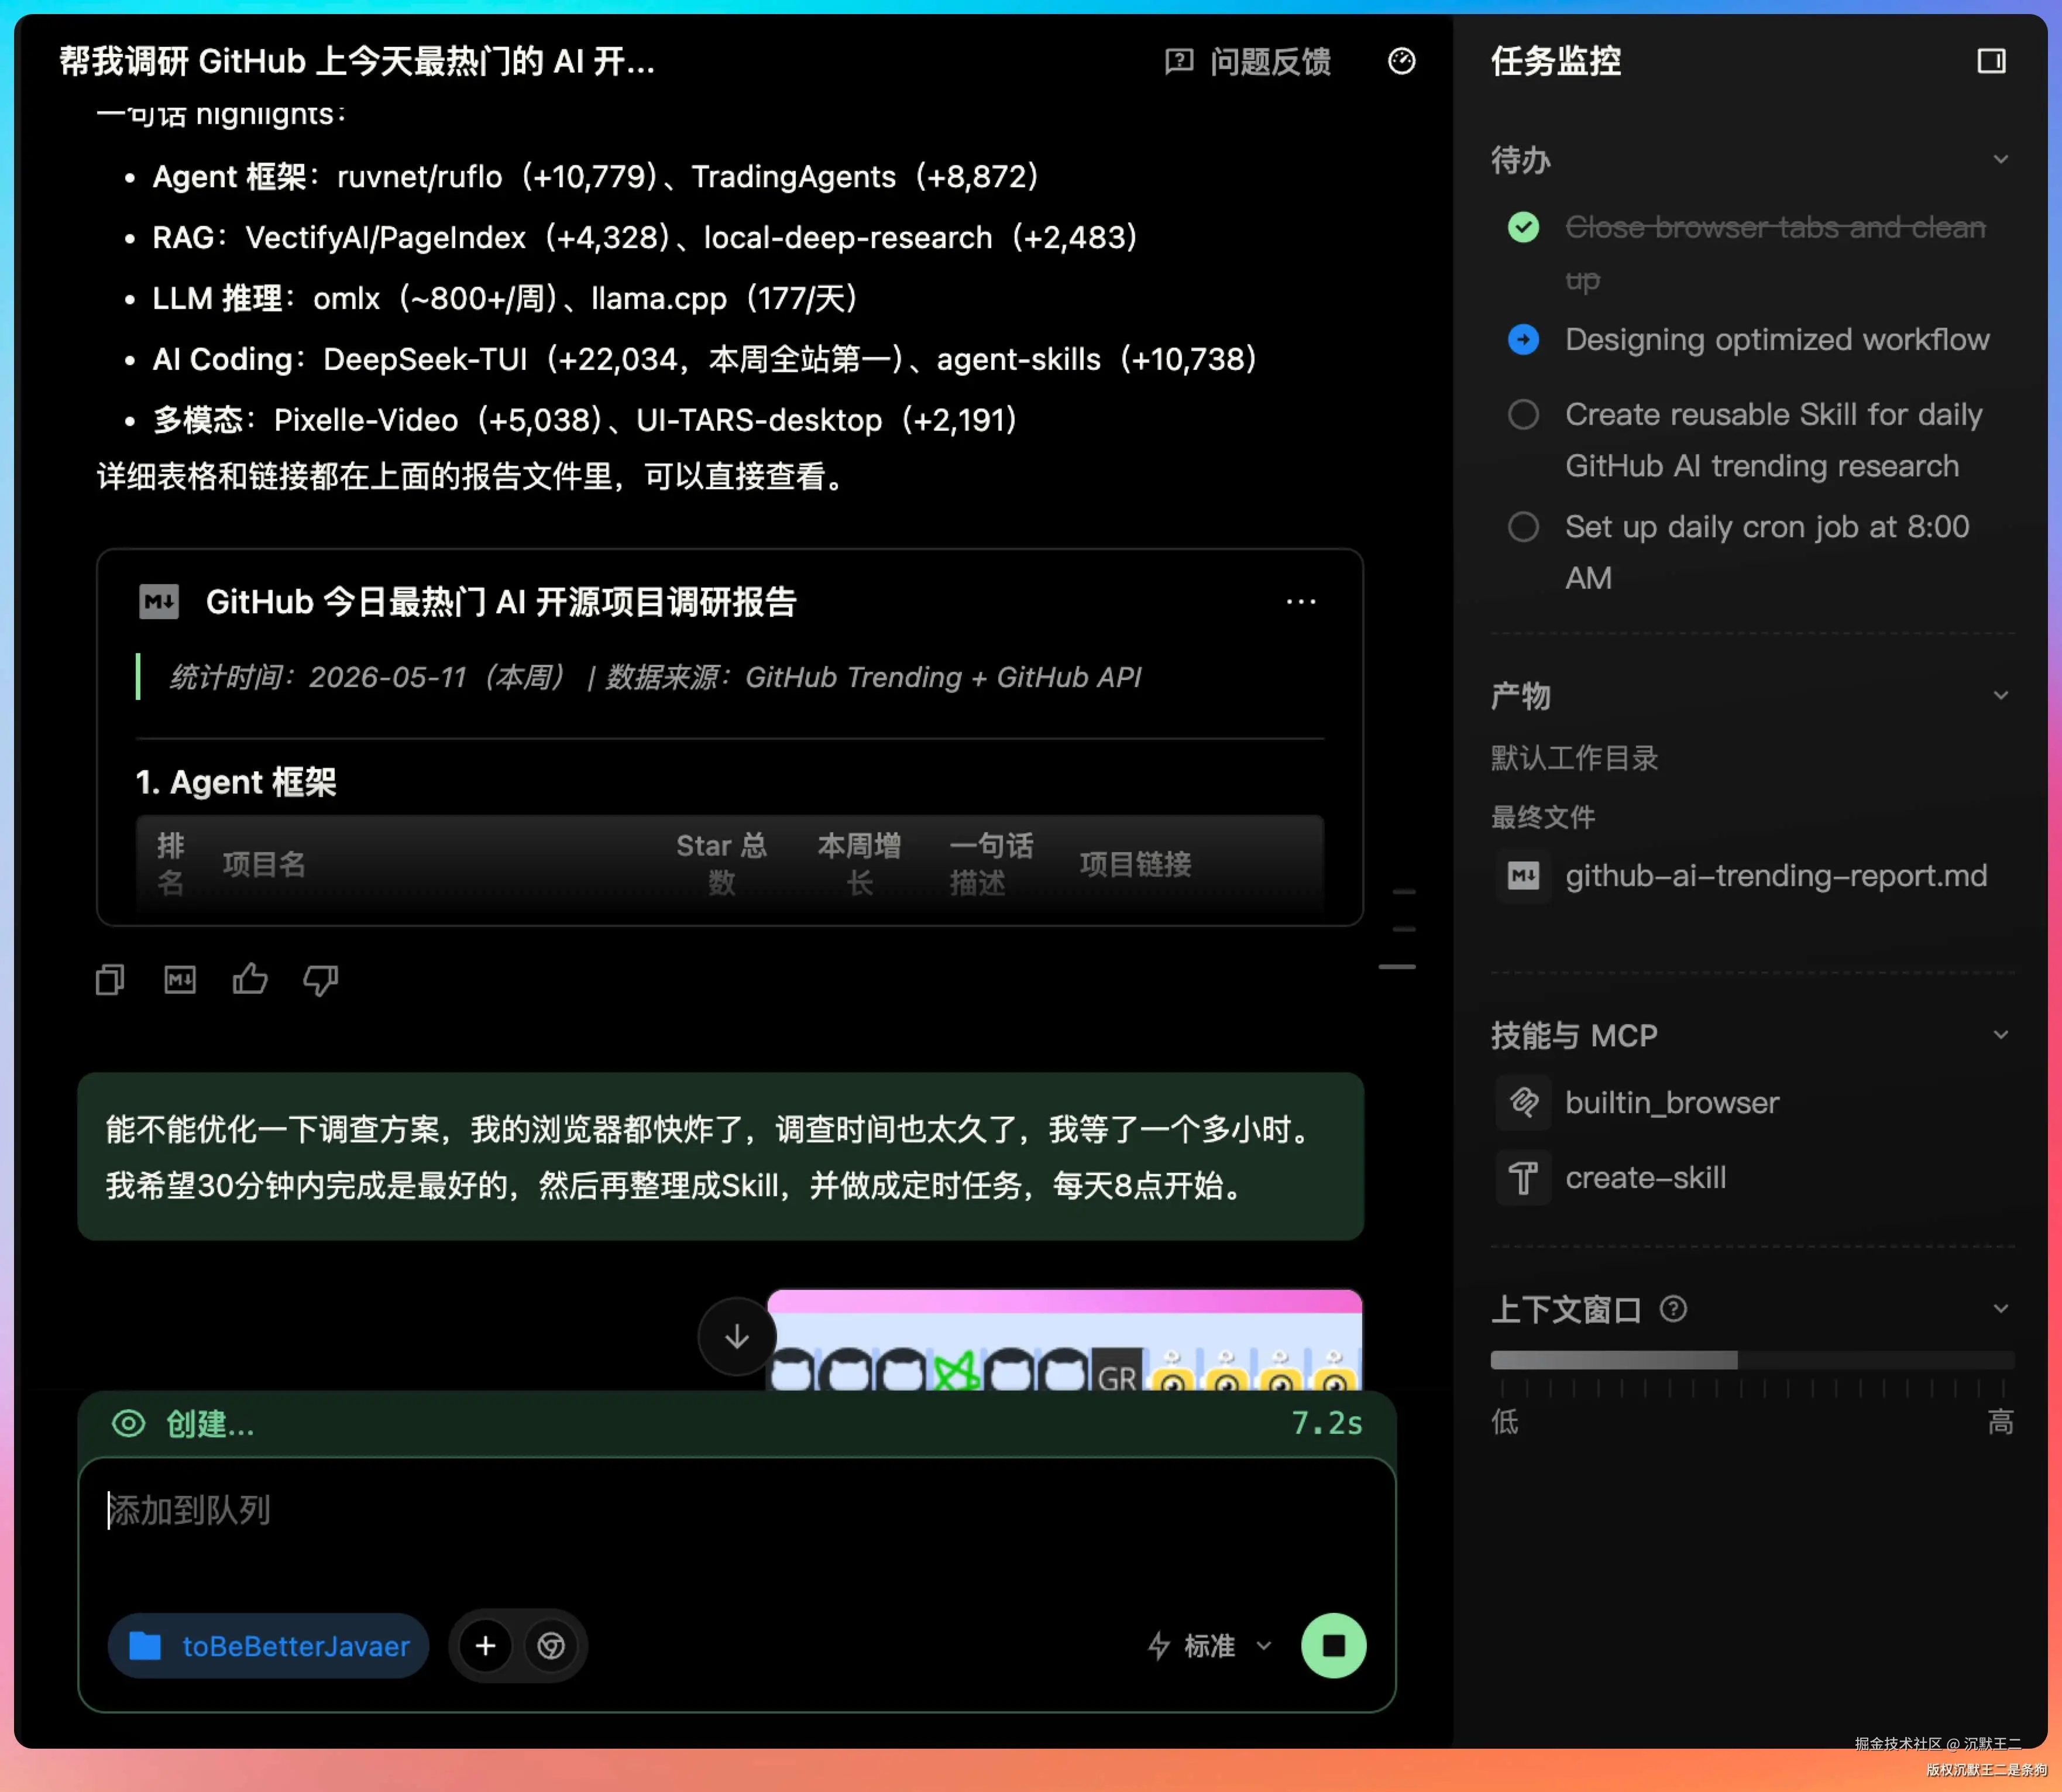Viewport: 2062px width, 1792px height.
Task: Click the create-skill hammer icon
Action: point(1523,1178)
